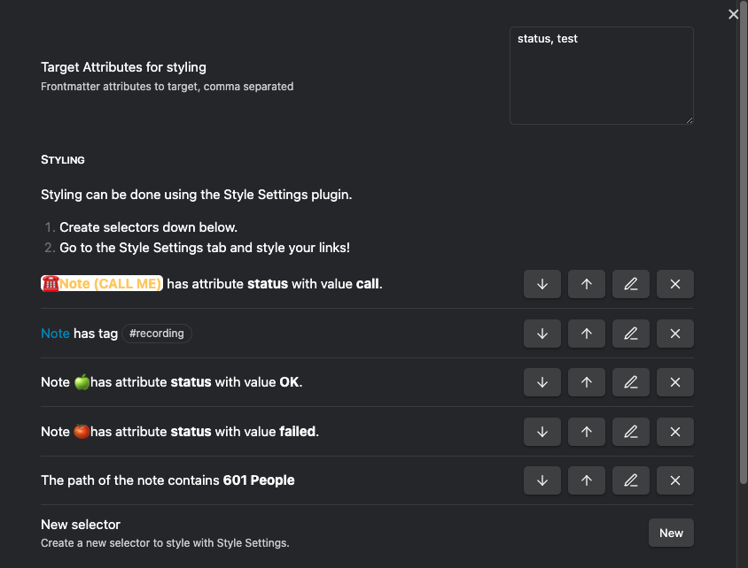Delete the status failed selector
Viewport: 748px width, 568px height.
(675, 432)
